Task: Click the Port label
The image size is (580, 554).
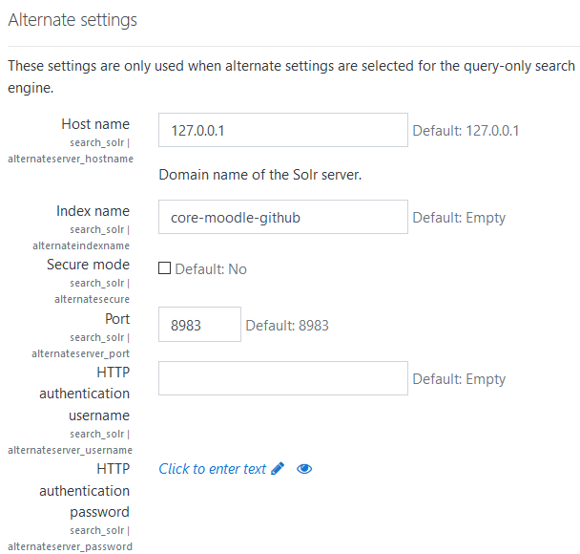Action: coord(117,319)
